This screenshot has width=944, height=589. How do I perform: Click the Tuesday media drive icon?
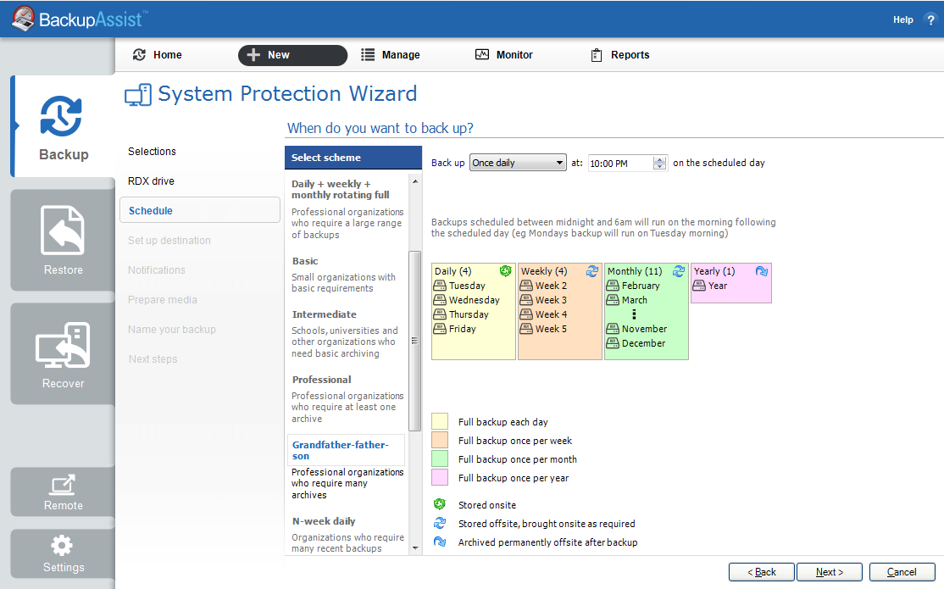coord(440,286)
